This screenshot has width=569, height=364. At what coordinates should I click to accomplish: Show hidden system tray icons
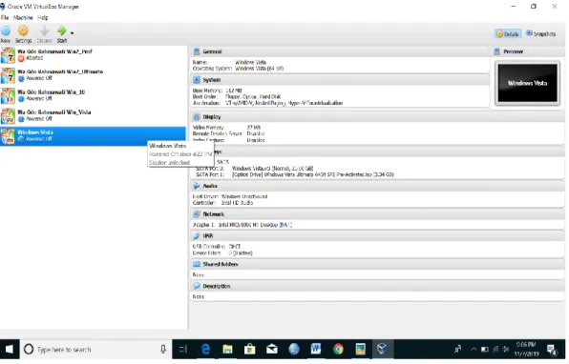474,349
